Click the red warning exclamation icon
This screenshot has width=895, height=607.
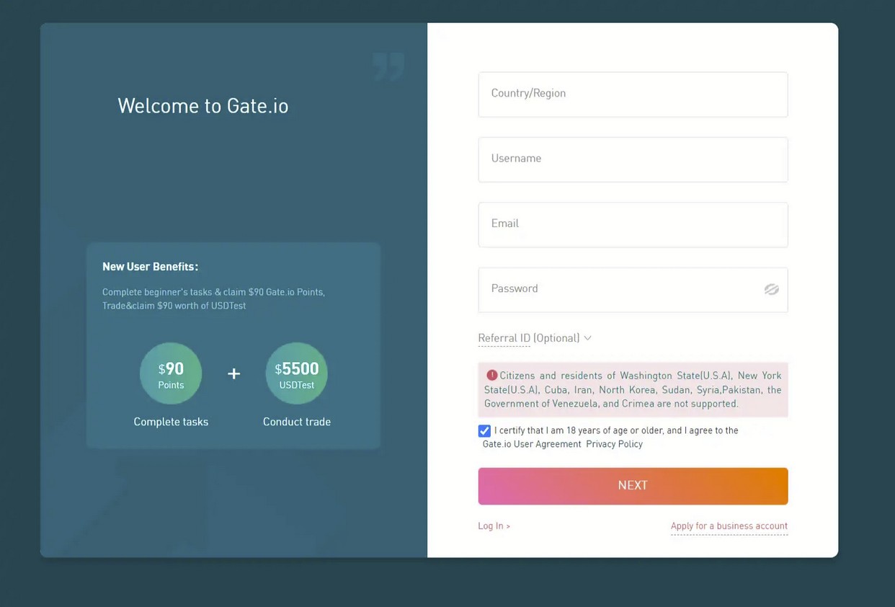(492, 375)
